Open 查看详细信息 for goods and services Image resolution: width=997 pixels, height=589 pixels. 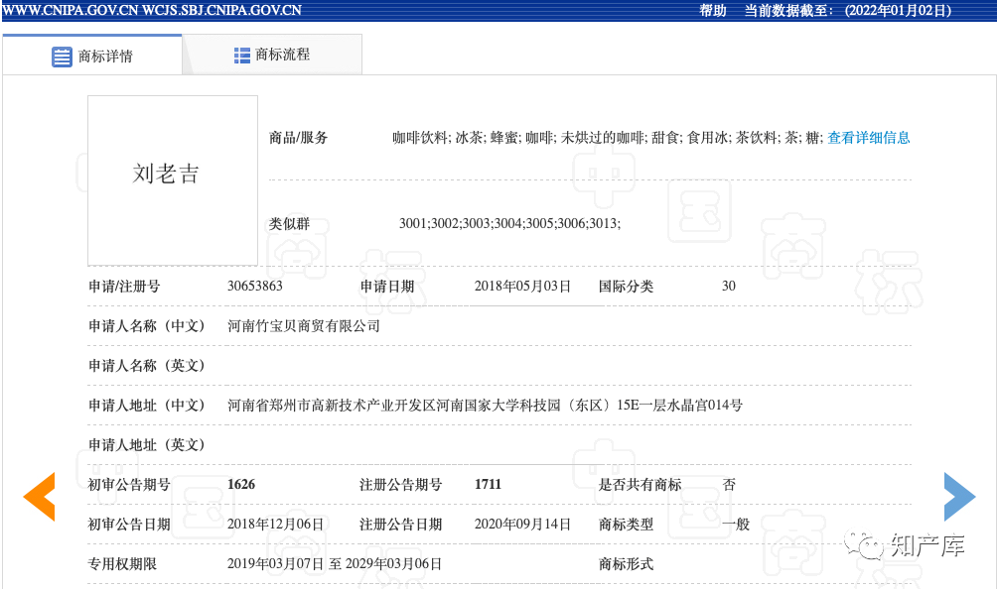click(867, 137)
